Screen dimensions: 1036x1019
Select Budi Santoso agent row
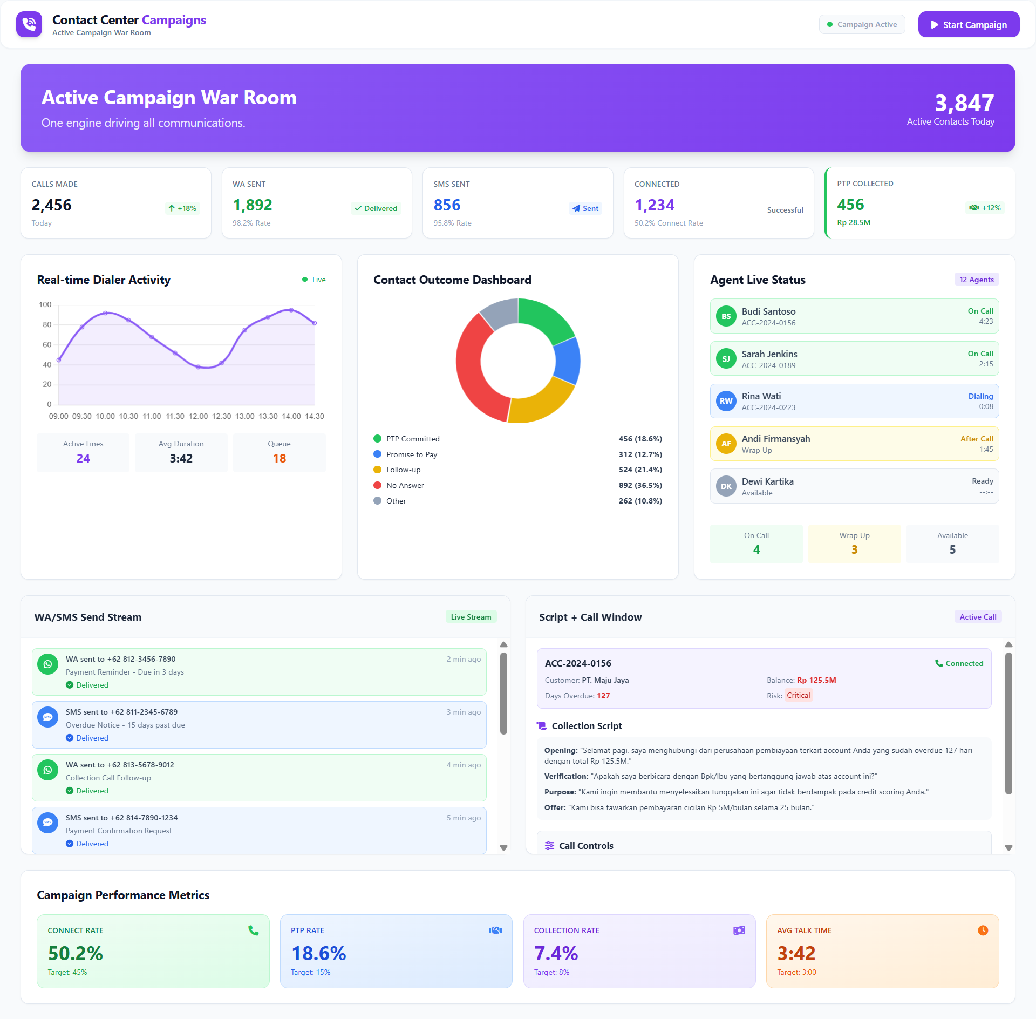click(x=854, y=316)
